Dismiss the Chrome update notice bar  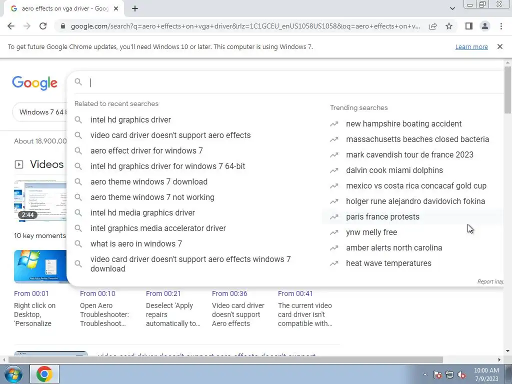point(500,46)
